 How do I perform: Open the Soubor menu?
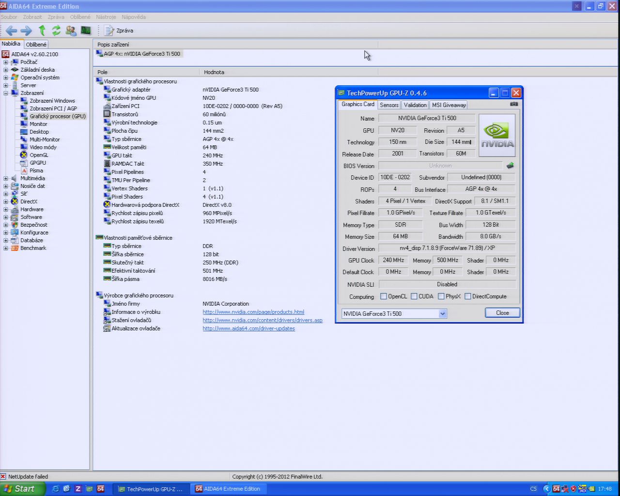click(x=9, y=17)
